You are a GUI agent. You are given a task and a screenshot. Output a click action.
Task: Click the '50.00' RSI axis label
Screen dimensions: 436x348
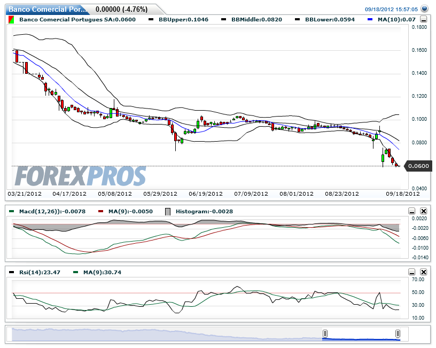(x=418, y=292)
